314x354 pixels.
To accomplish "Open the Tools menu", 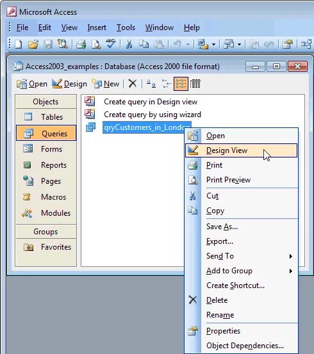I will pyautogui.click(x=126, y=28).
